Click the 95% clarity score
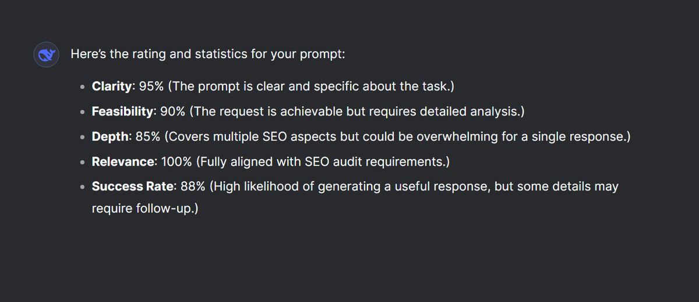 [x=151, y=87]
